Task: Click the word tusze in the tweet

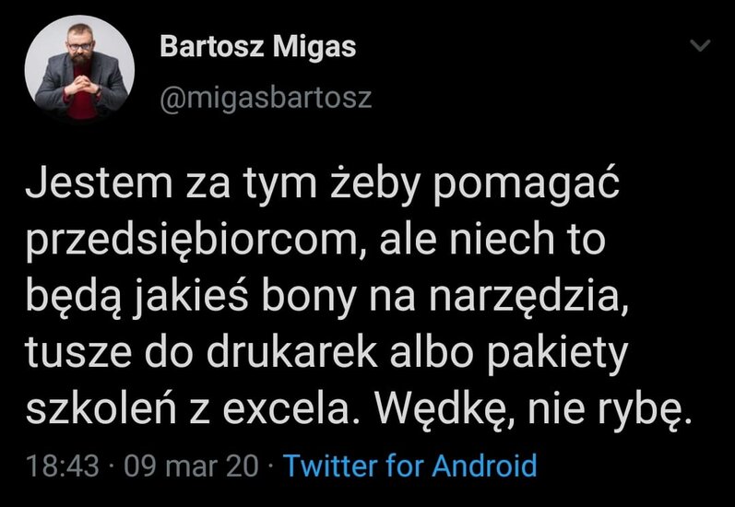Action: click(x=78, y=353)
